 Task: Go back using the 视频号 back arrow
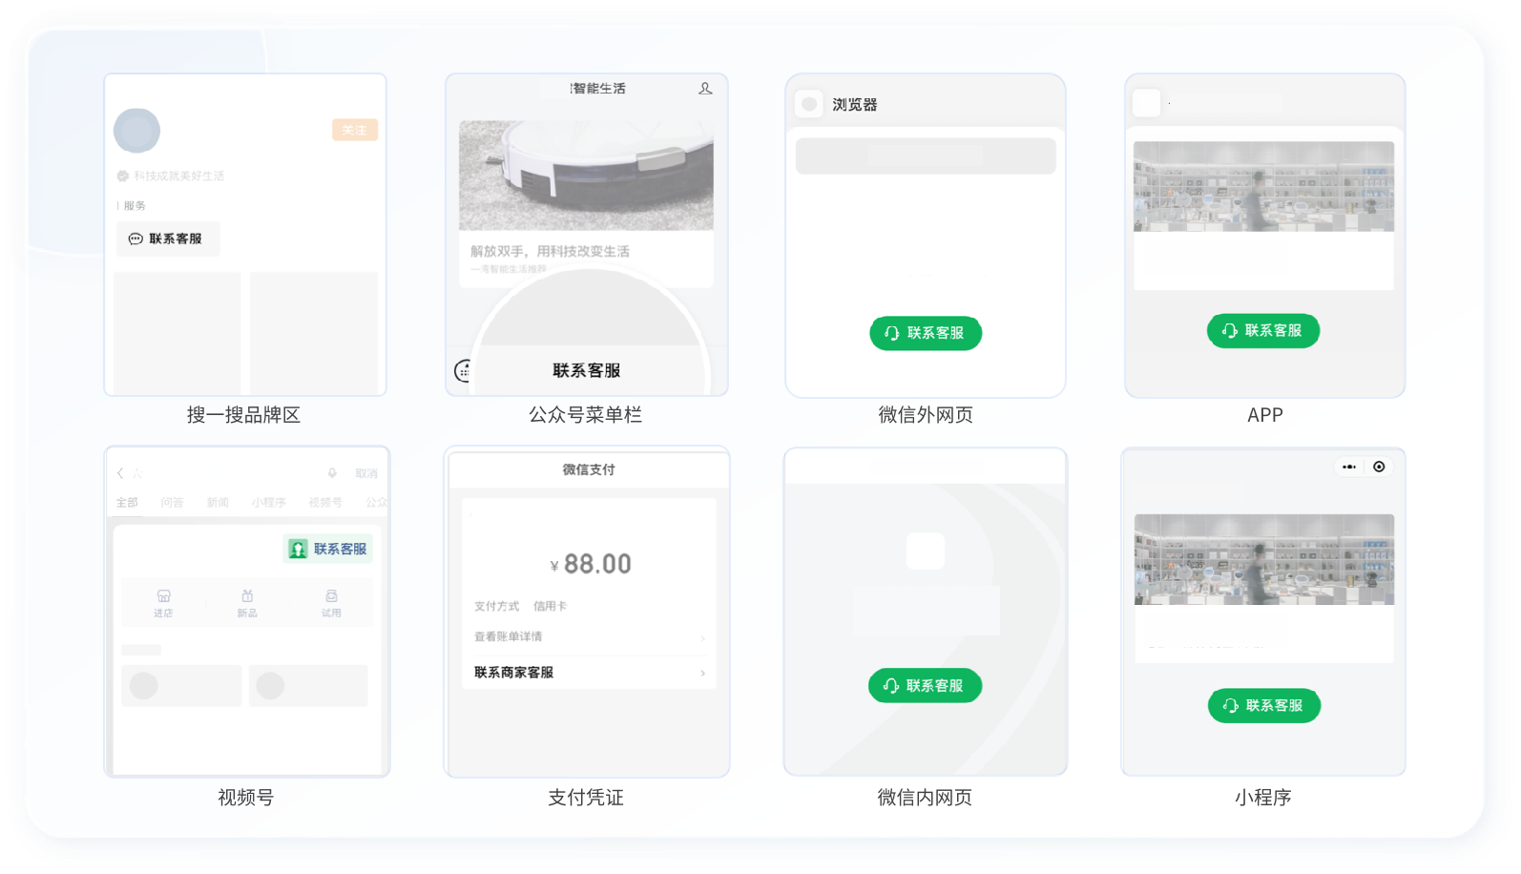[x=120, y=473]
